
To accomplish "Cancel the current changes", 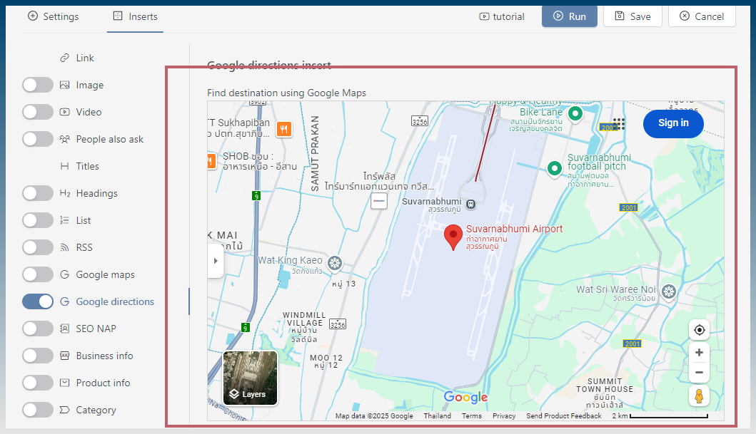I will click(x=702, y=16).
